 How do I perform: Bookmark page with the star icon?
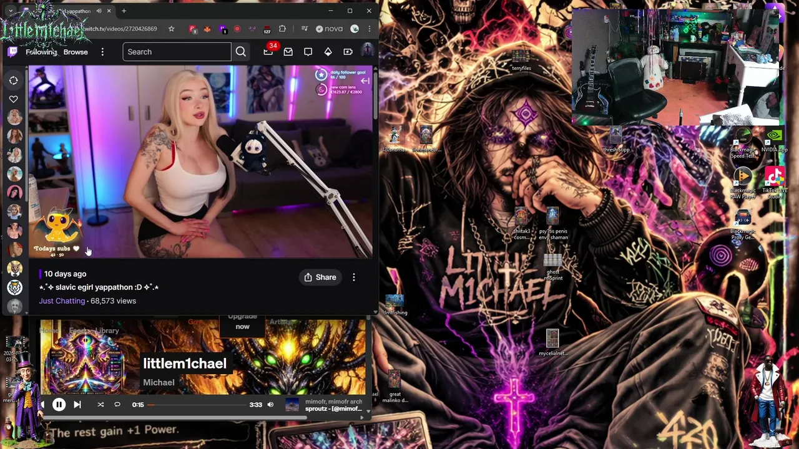pyautogui.click(x=171, y=29)
